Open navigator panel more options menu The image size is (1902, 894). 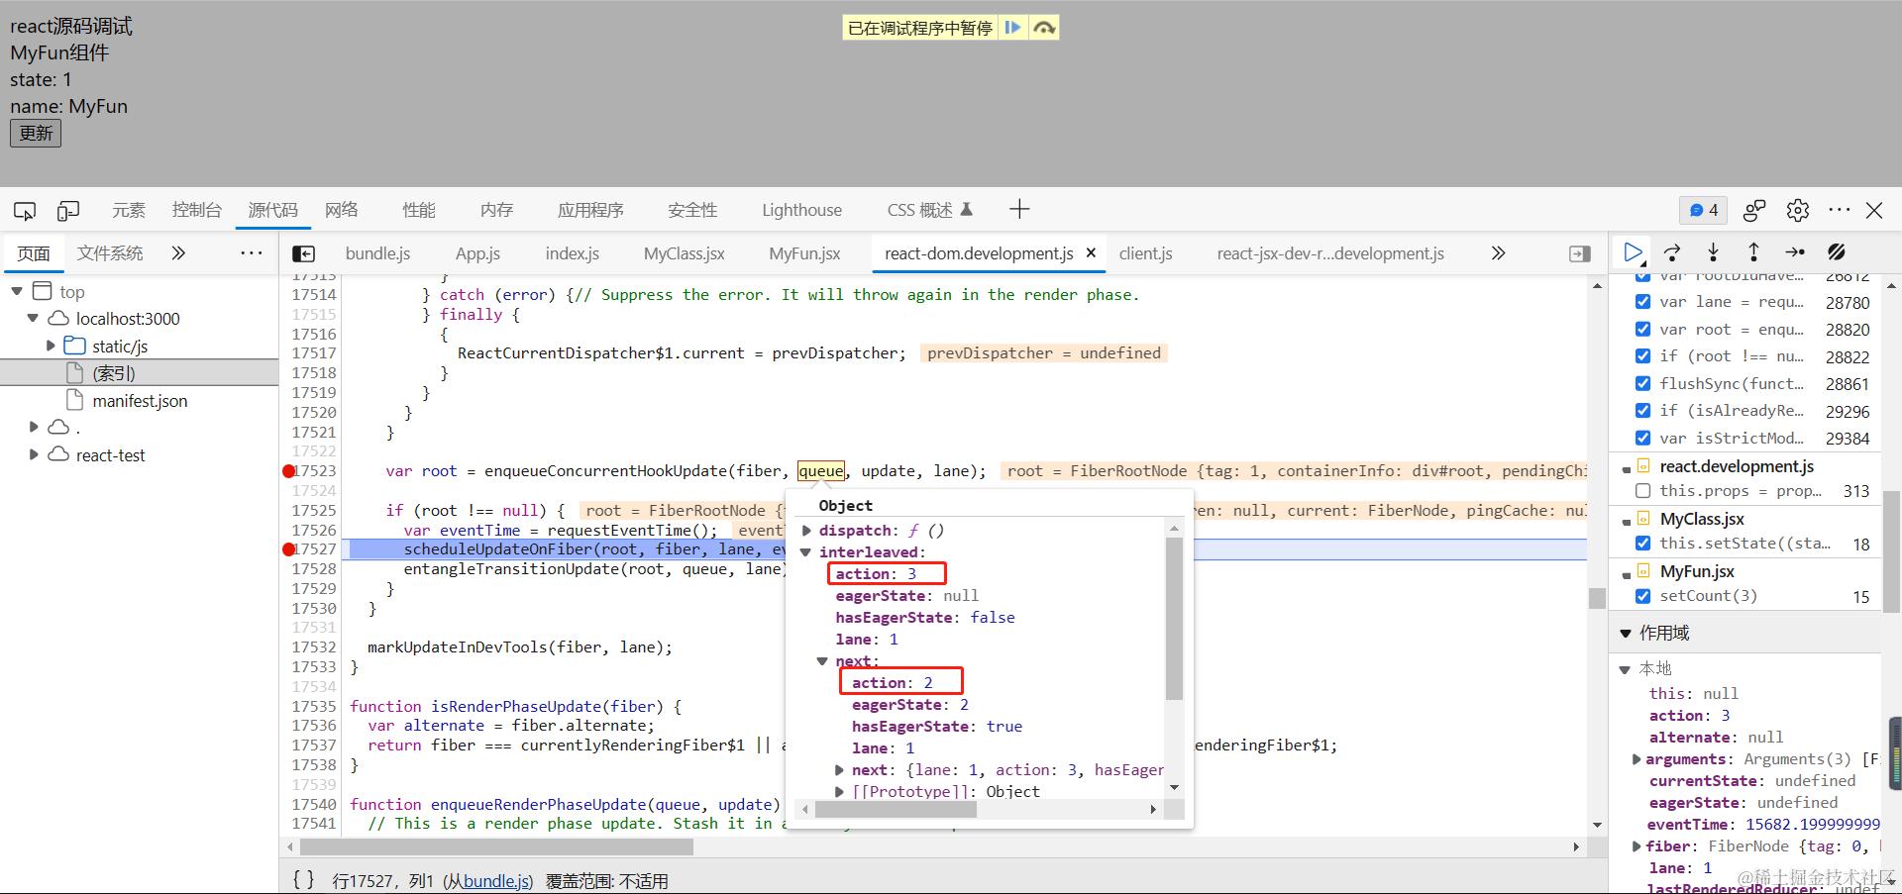(x=252, y=253)
